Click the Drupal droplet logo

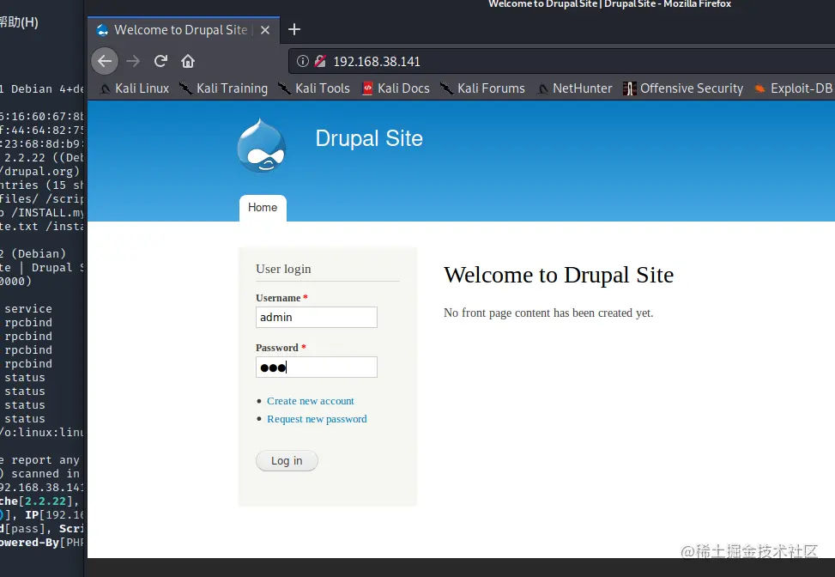pyautogui.click(x=261, y=145)
